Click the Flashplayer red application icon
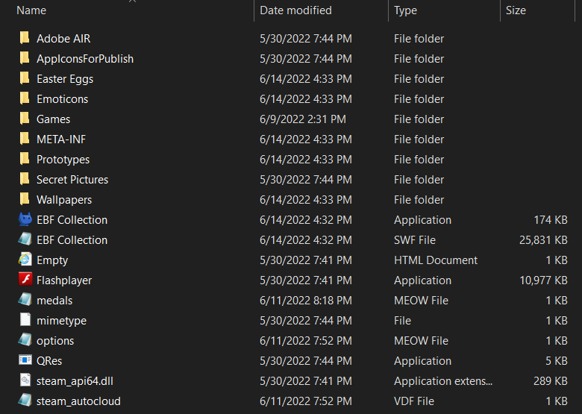The height and width of the screenshot is (414, 582). point(25,280)
